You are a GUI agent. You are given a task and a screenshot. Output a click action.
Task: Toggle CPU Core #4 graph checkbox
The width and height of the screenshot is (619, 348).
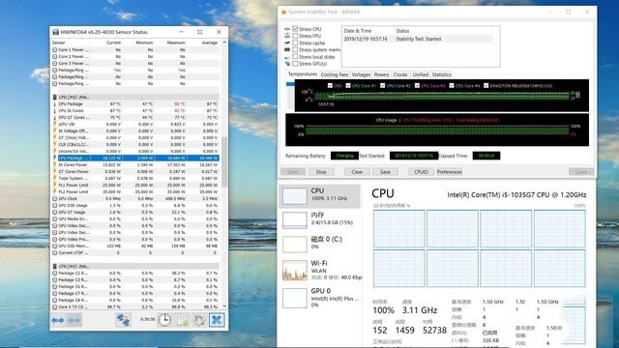(452, 86)
